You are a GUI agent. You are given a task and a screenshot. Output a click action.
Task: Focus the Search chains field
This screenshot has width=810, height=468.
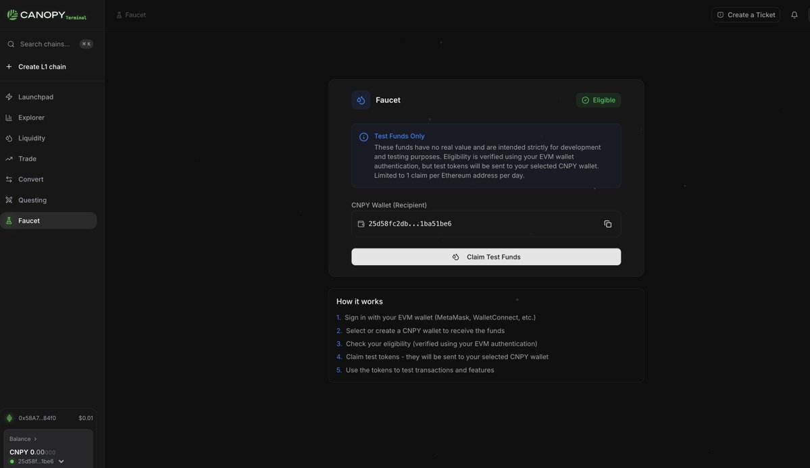coord(50,45)
